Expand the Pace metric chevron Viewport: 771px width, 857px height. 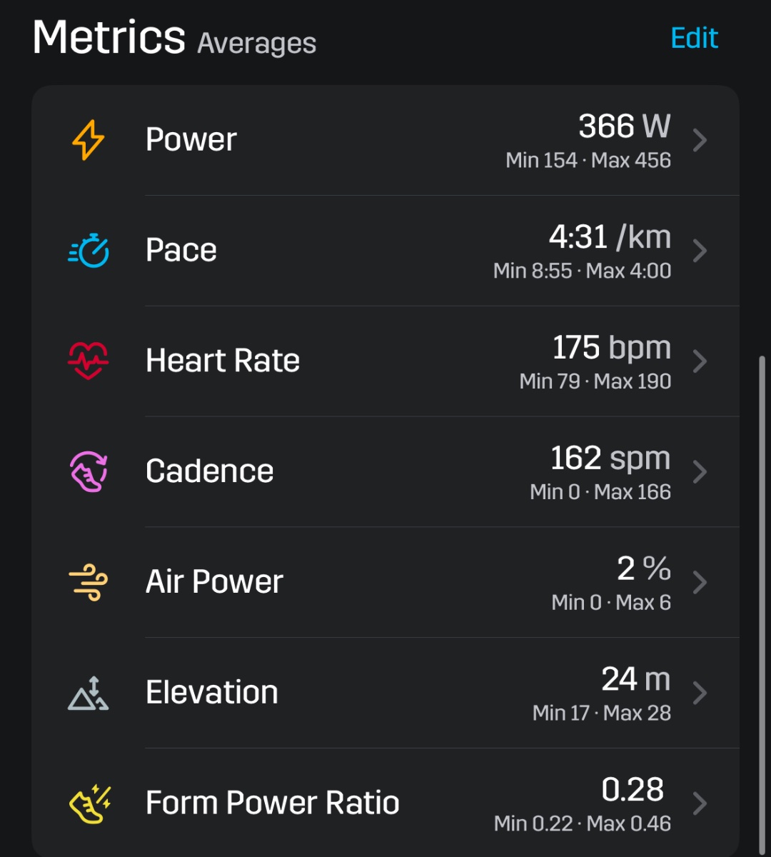click(700, 251)
